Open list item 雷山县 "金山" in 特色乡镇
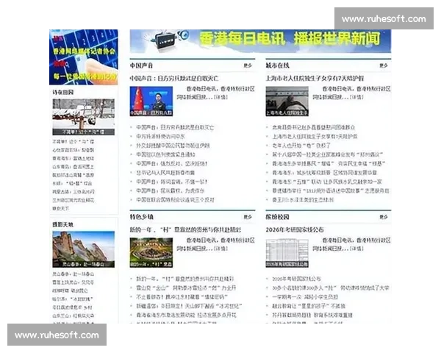441x353 pixels. pos(186,288)
